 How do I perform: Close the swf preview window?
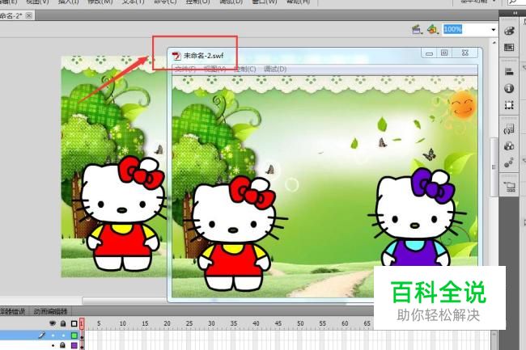(x=465, y=53)
